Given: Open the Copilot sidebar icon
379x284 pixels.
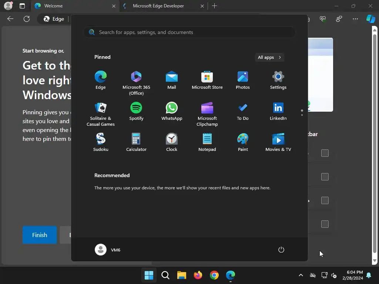Looking at the screenshot, I should pyautogui.click(x=370, y=19).
